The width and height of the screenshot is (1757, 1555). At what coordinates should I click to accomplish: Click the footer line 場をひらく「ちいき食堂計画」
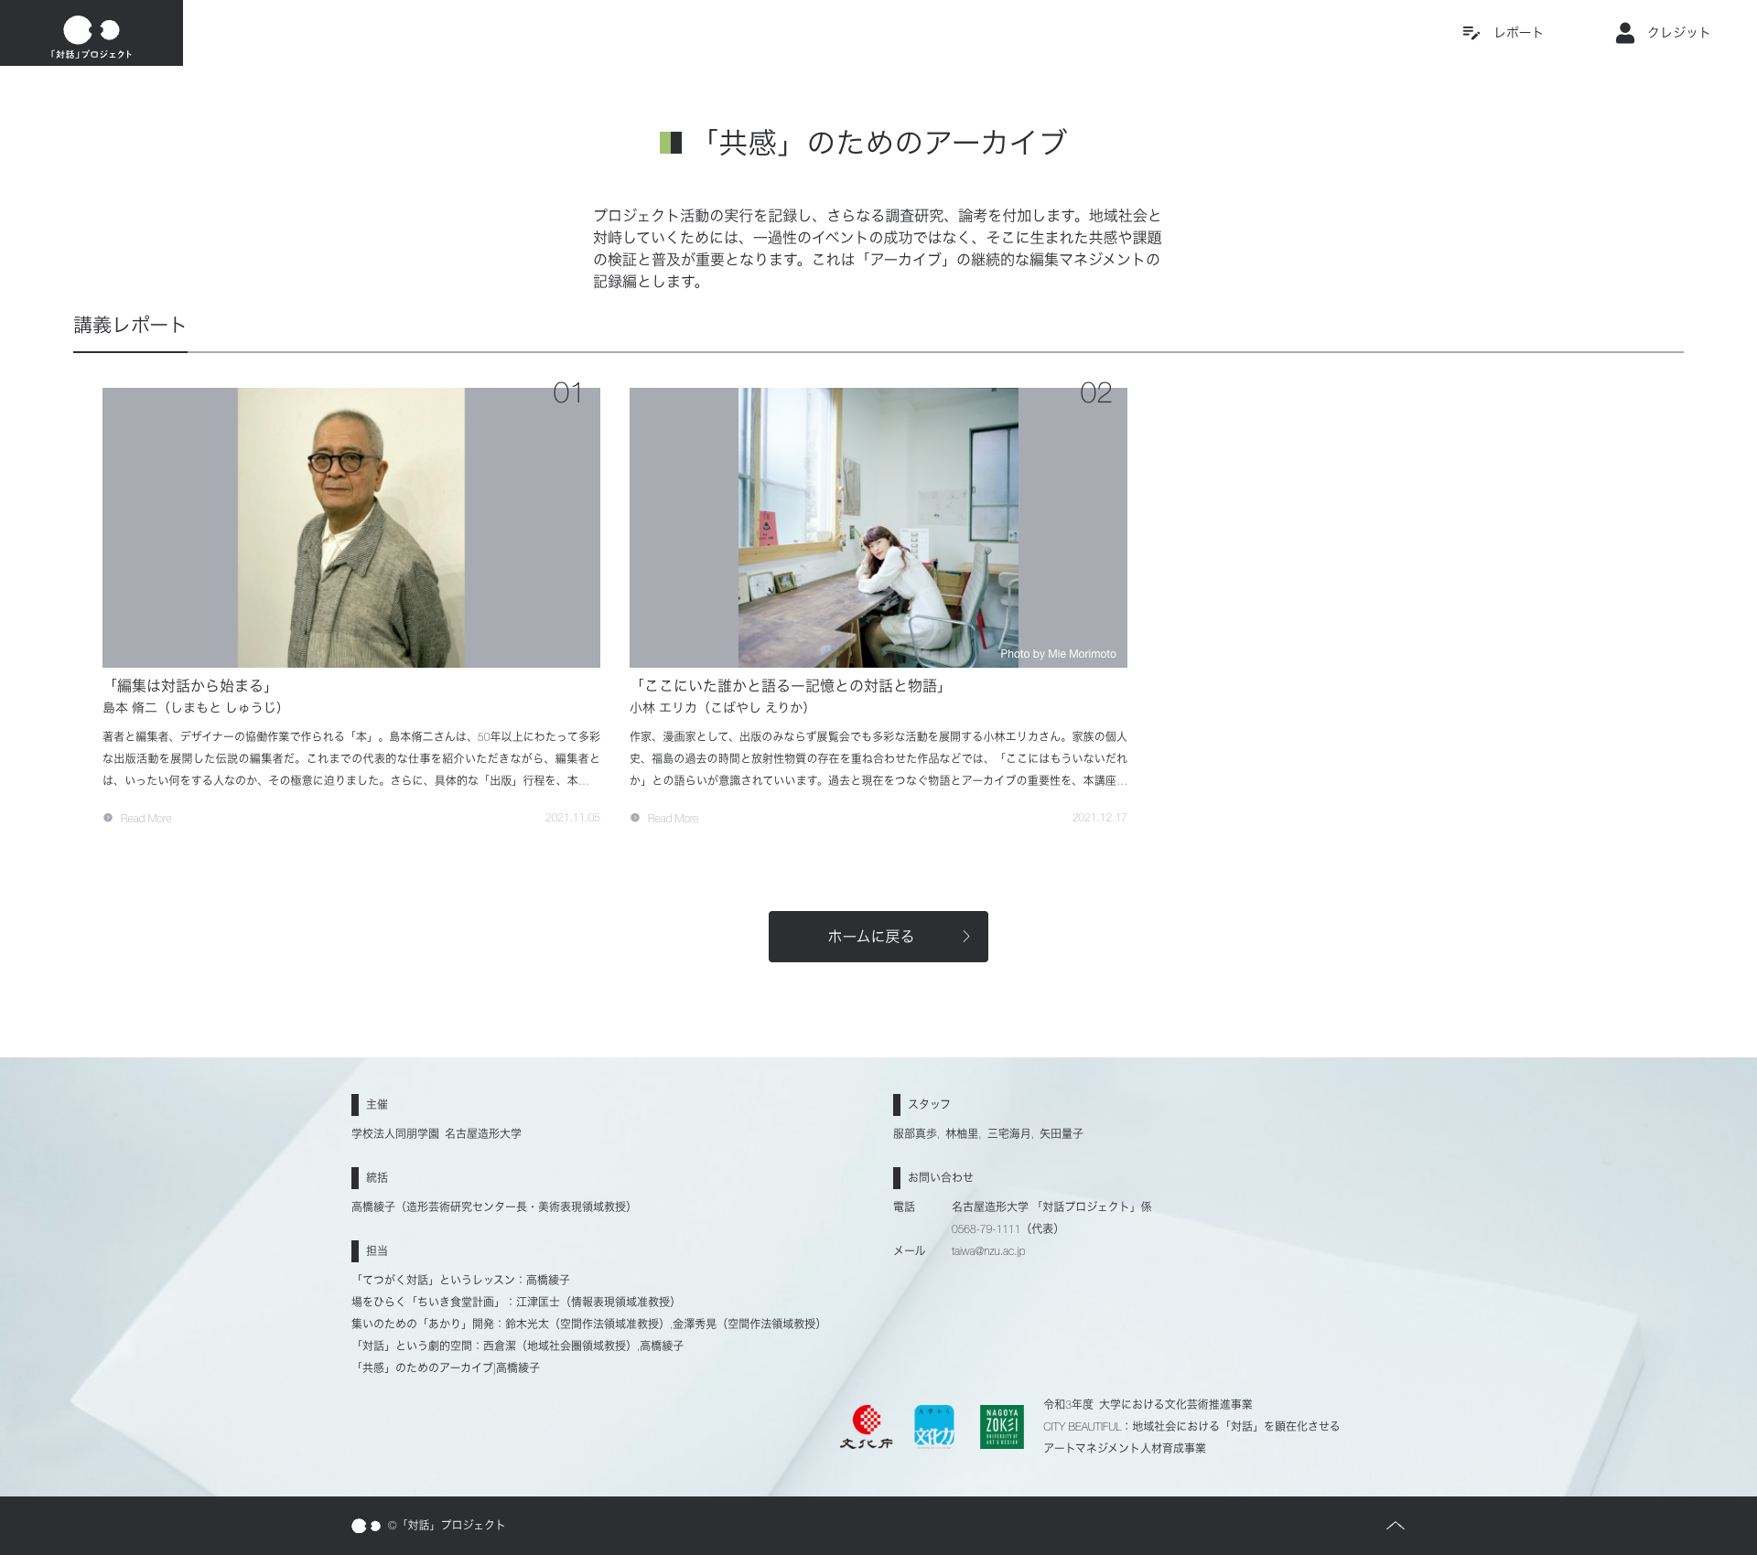(x=512, y=1302)
